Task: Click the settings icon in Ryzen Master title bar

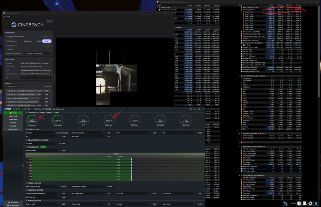Action: point(191,109)
